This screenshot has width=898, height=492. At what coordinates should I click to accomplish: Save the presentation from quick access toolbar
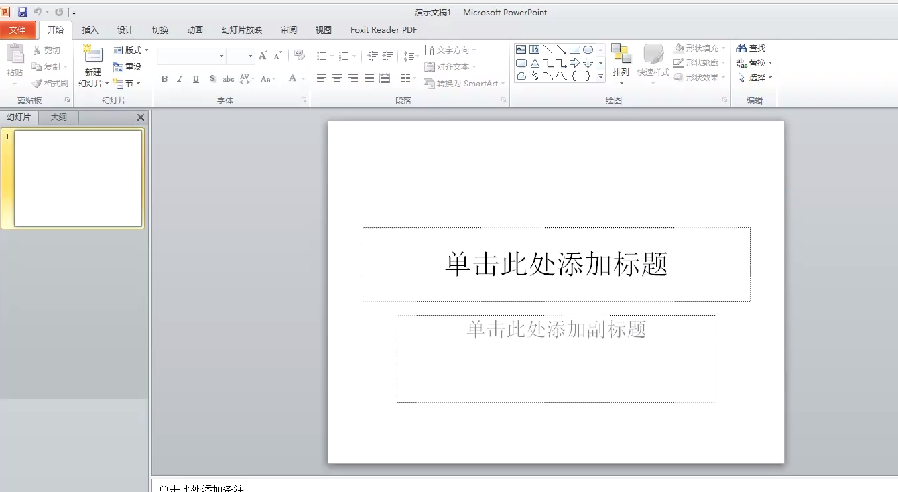23,12
